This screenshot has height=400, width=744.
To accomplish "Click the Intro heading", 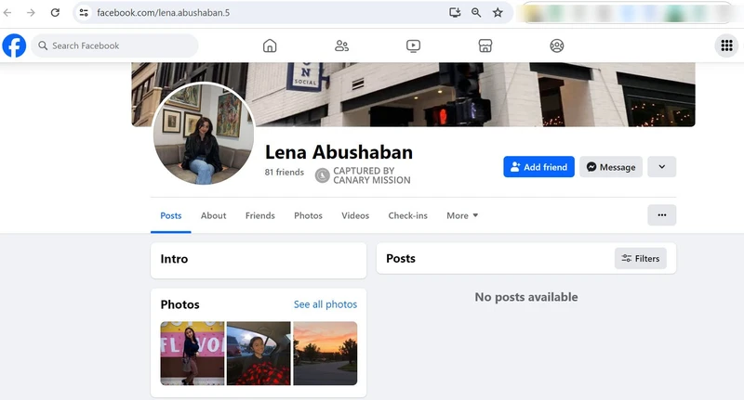I will tap(174, 259).
